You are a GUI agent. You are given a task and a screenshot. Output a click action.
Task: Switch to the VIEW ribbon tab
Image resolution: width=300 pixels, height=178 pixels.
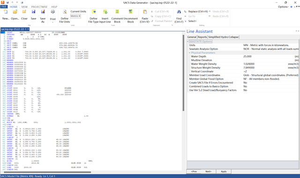pyautogui.click(x=24, y=7)
